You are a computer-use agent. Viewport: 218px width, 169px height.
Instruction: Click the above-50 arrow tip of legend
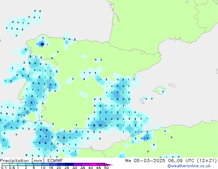109,165
